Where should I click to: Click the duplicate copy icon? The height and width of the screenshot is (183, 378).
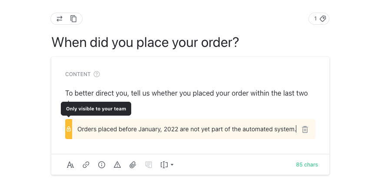pos(73,19)
